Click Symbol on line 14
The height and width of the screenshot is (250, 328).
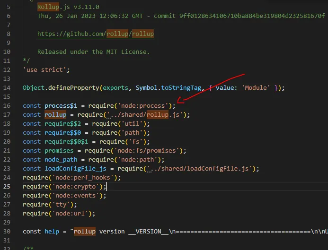click(146, 88)
